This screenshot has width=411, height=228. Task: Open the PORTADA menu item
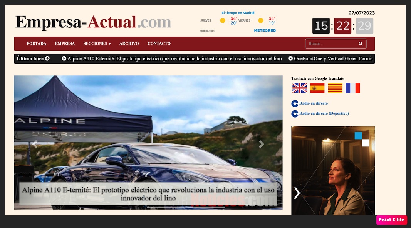point(37,43)
